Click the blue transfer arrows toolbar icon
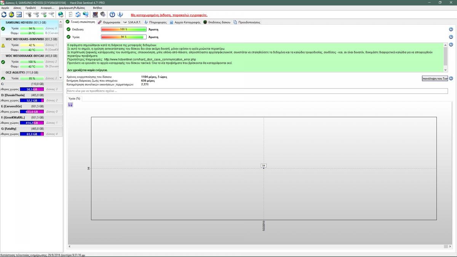This screenshot has height=257, width=457. [x=78, y=14]
